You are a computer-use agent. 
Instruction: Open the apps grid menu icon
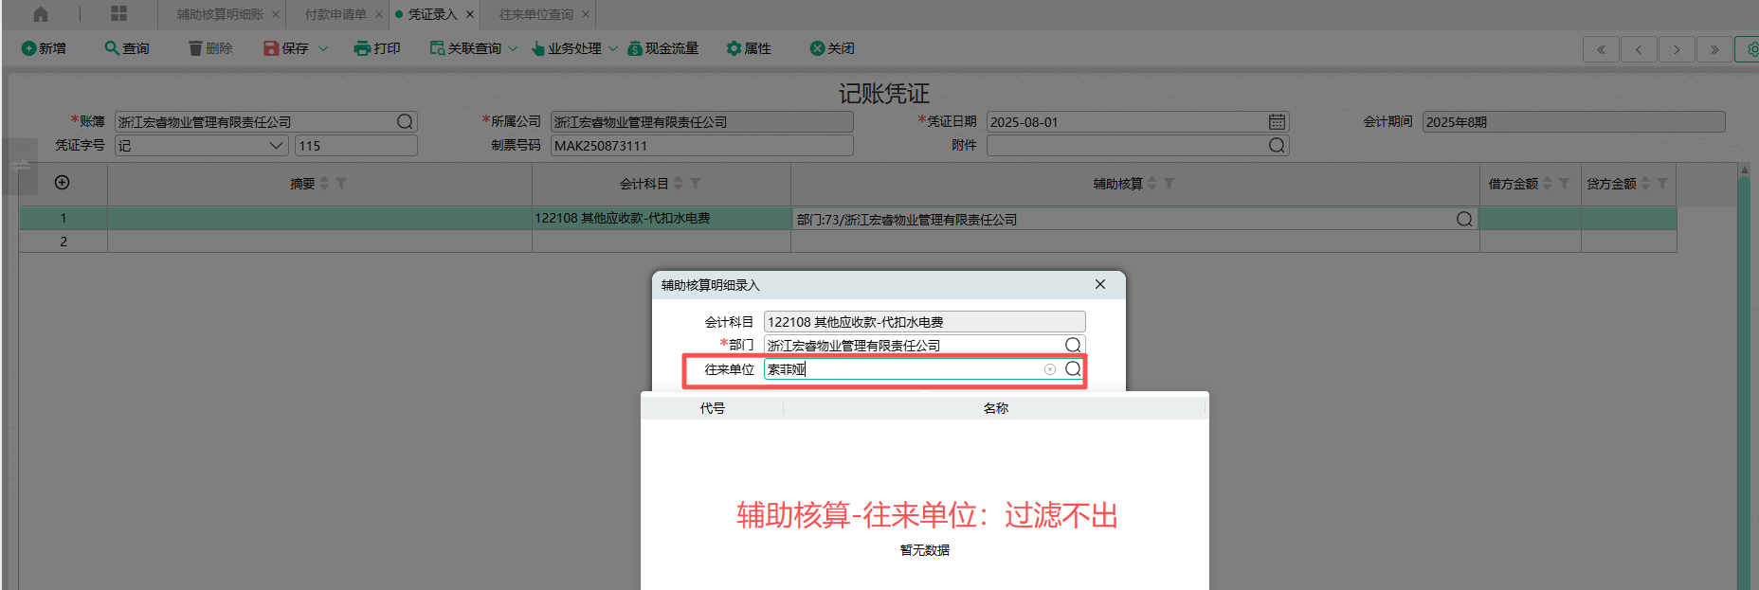tap(118, 14)
